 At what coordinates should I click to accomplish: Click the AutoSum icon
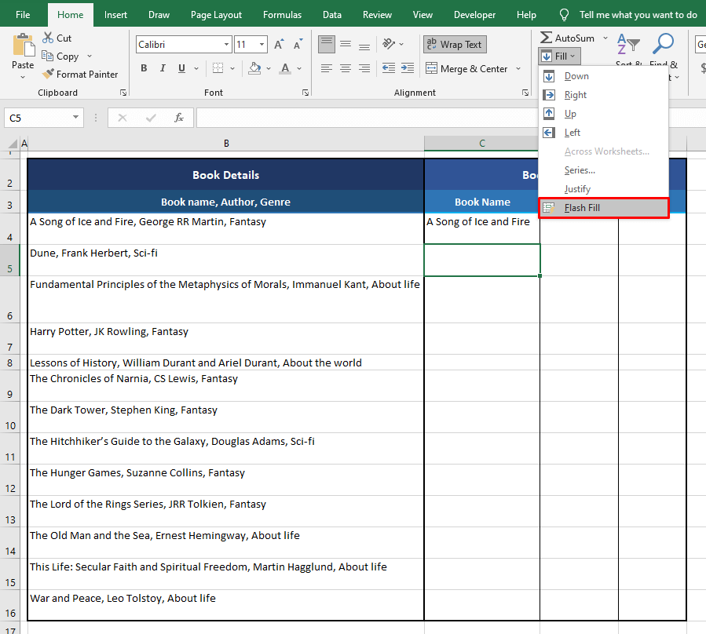[547, 37]
